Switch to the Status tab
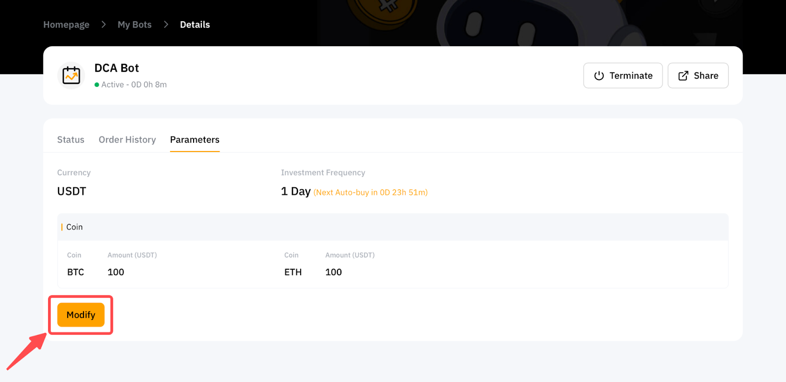 point(71,140)
